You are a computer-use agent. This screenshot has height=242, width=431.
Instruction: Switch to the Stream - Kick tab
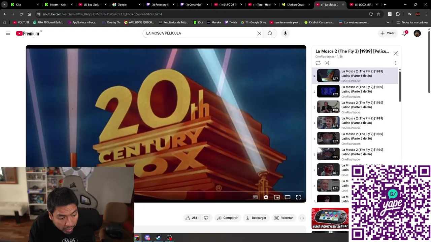pos(58,5)
